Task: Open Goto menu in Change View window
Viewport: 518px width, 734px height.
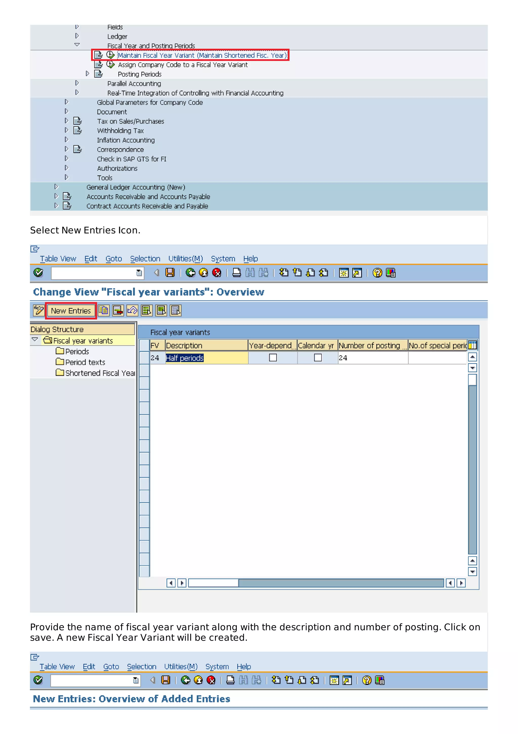Action: tap(114, 259)
